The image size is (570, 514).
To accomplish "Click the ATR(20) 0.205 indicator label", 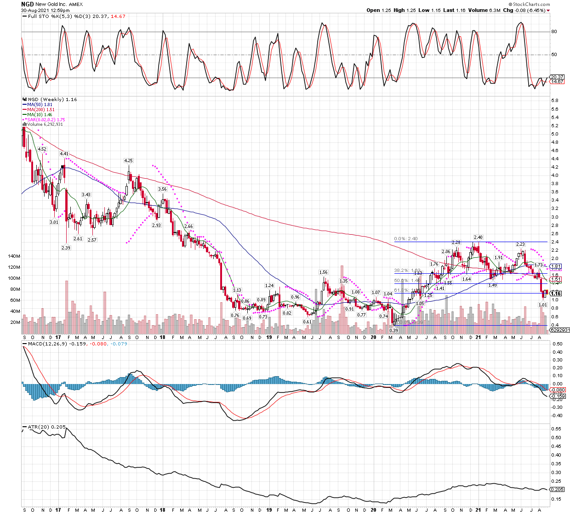I will point(47,427).
